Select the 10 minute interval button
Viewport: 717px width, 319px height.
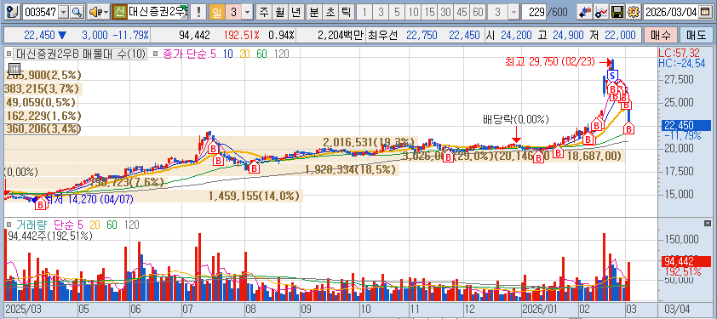[413, 13]
